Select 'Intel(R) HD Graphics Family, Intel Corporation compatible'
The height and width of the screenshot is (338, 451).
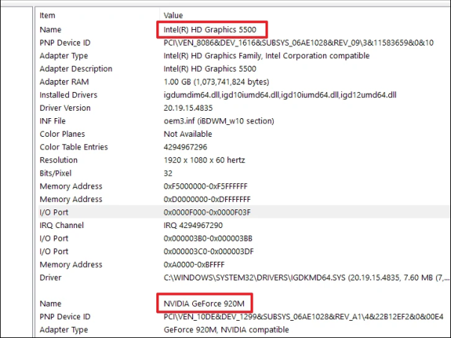[x=266, y=56]
